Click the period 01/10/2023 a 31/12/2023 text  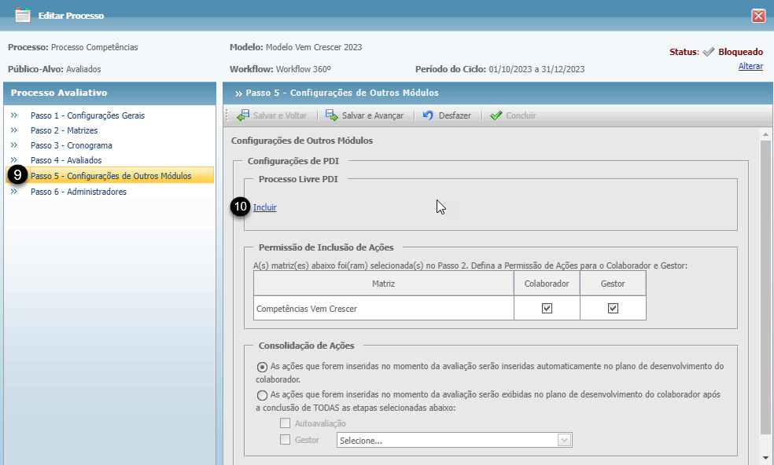[536, 69]
